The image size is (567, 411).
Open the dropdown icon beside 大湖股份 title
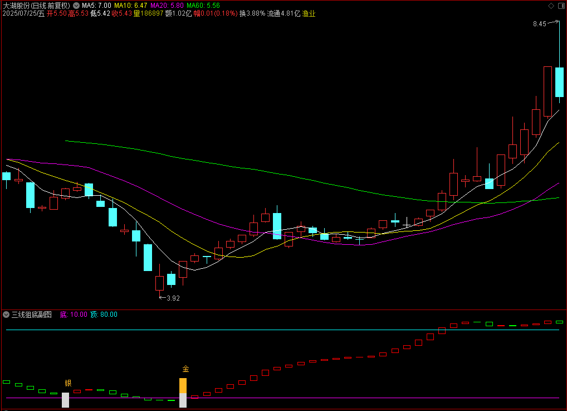(76, 6)
